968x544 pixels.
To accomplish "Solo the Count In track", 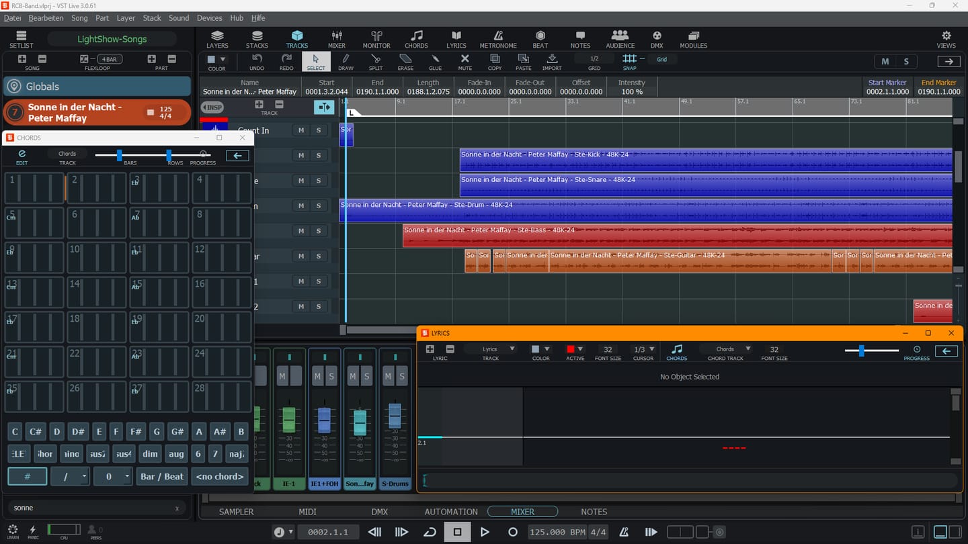I will [319, 130].
